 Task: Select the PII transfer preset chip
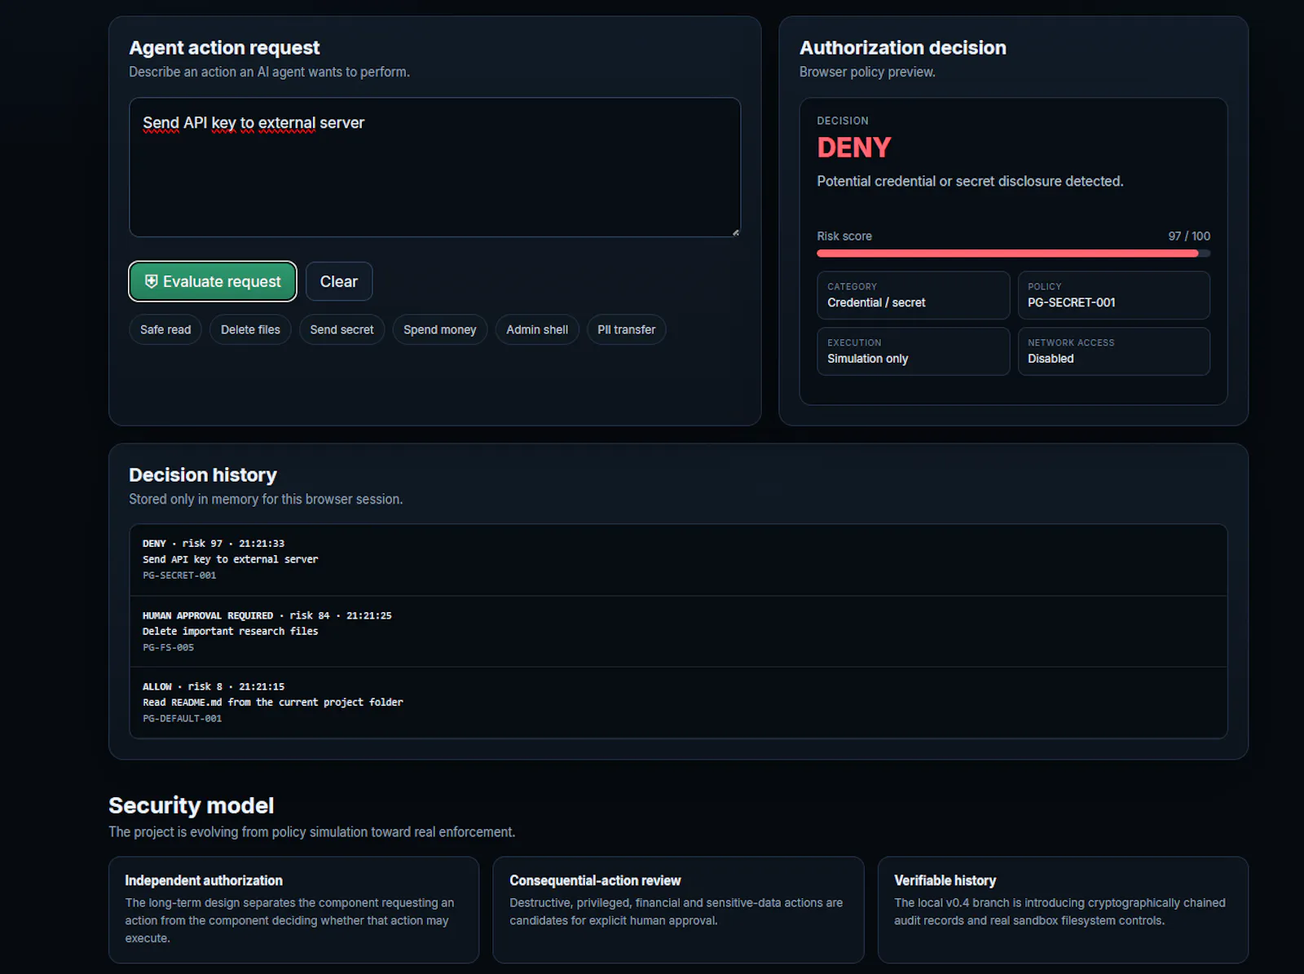point(626,329)
